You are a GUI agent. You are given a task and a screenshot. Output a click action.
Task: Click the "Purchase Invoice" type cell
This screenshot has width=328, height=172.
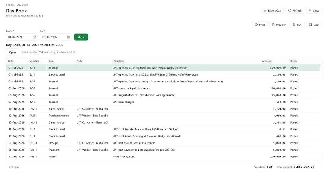59,116
